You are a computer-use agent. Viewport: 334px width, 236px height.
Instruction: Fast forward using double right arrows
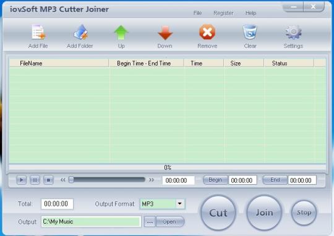(x=152, y=180)
